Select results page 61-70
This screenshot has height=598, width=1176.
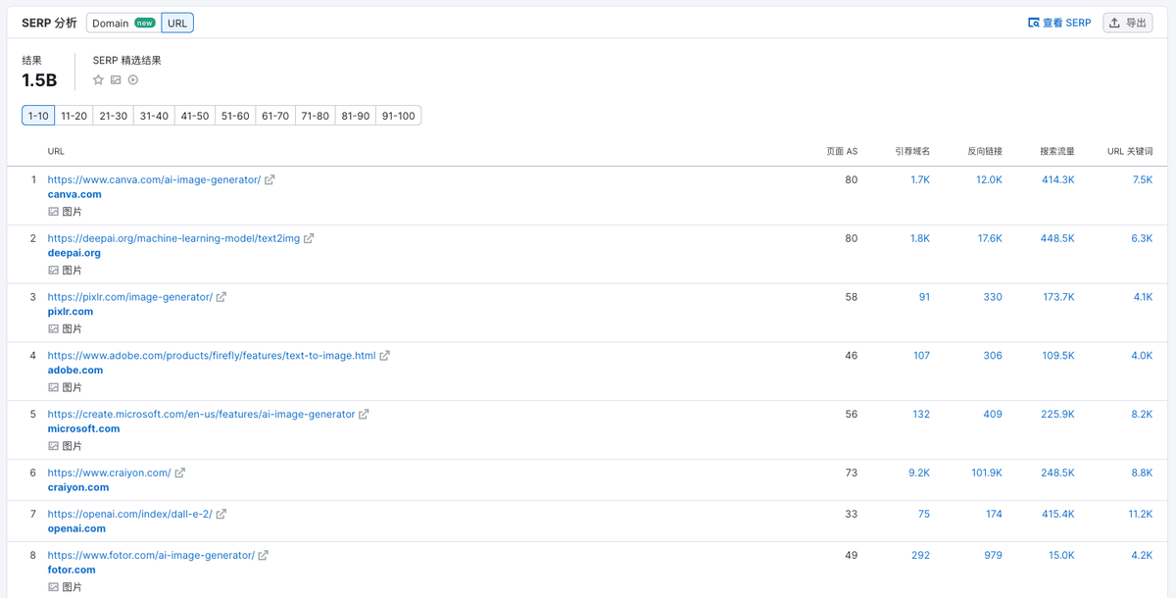[x=275, y=116]
